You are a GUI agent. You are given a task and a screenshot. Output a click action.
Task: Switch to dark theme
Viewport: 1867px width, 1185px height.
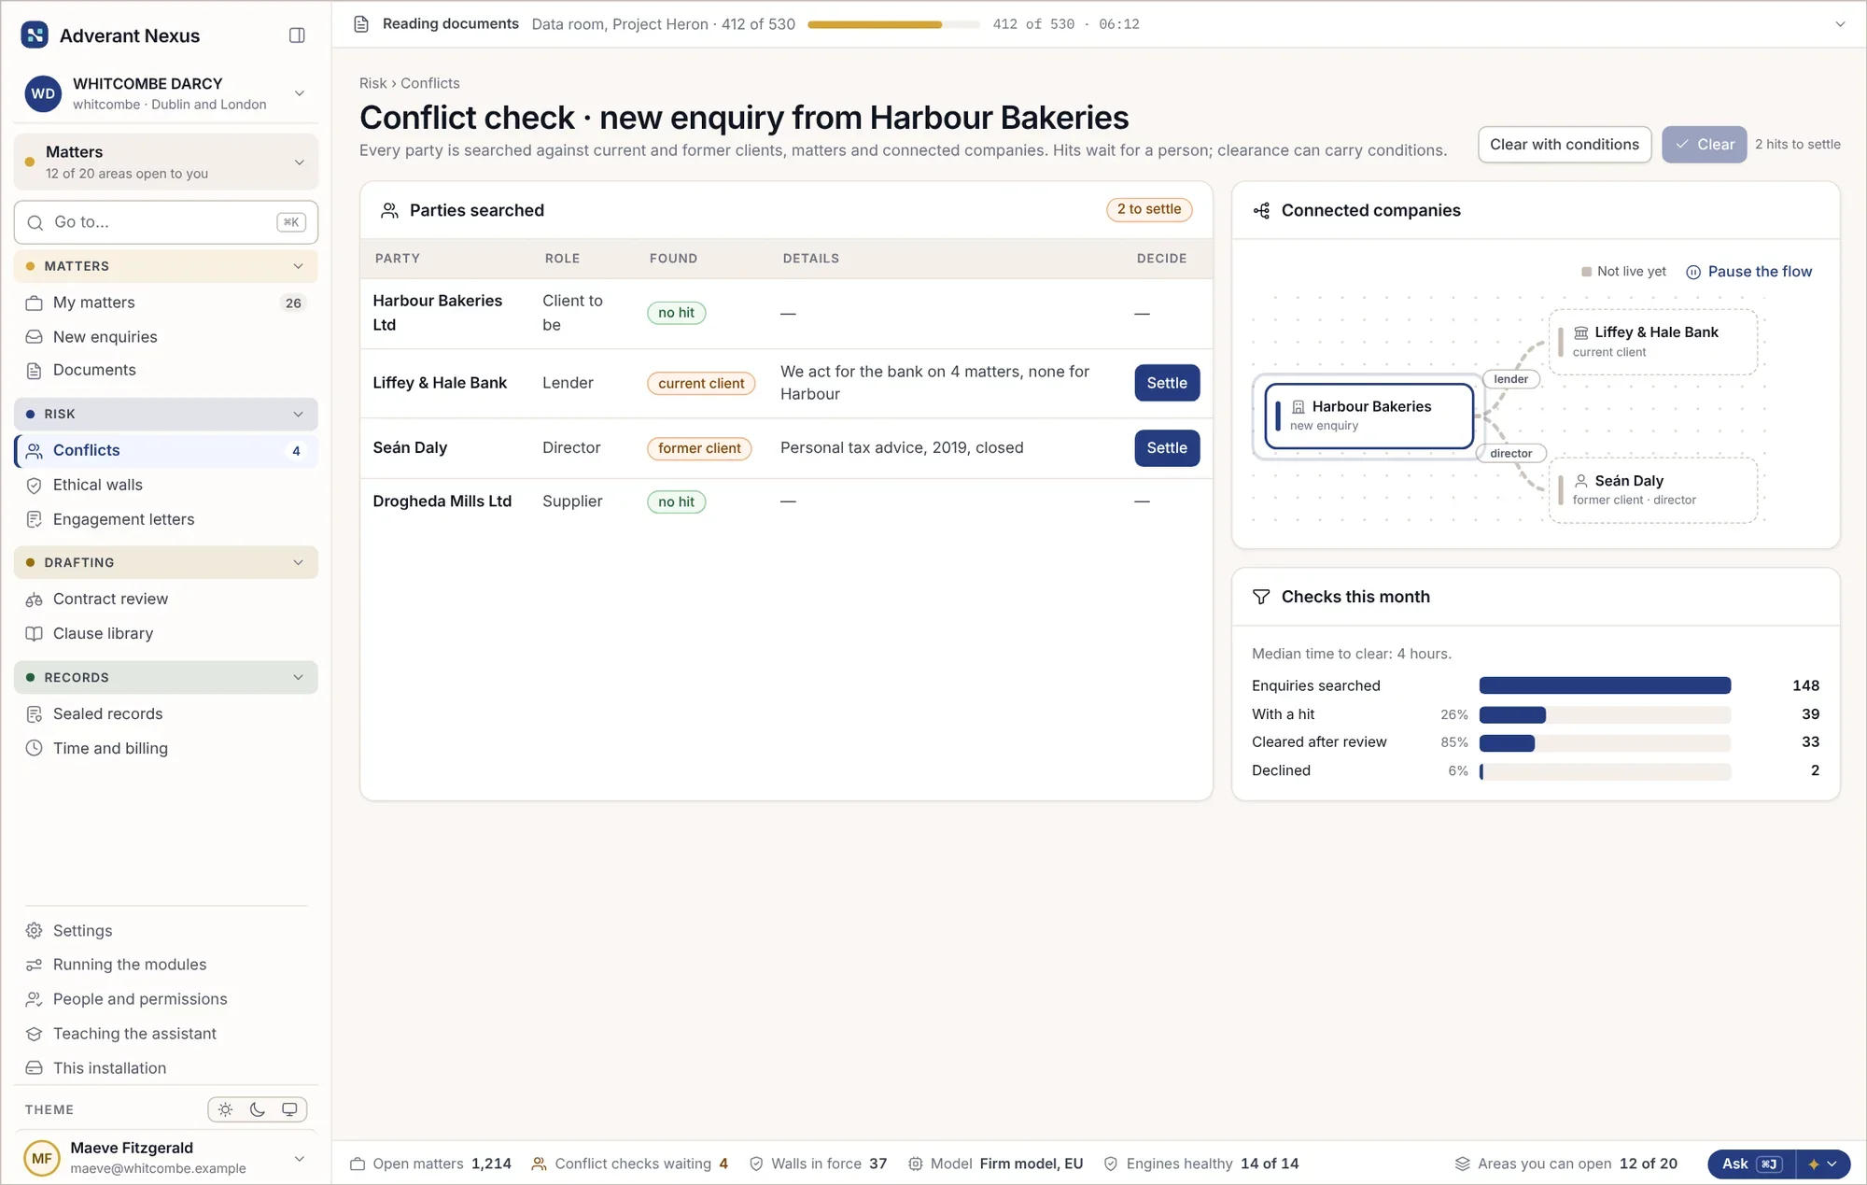click(258, 1109)
